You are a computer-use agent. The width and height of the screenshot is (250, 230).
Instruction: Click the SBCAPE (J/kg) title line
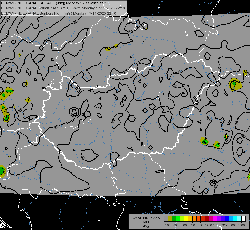(55, 3)
